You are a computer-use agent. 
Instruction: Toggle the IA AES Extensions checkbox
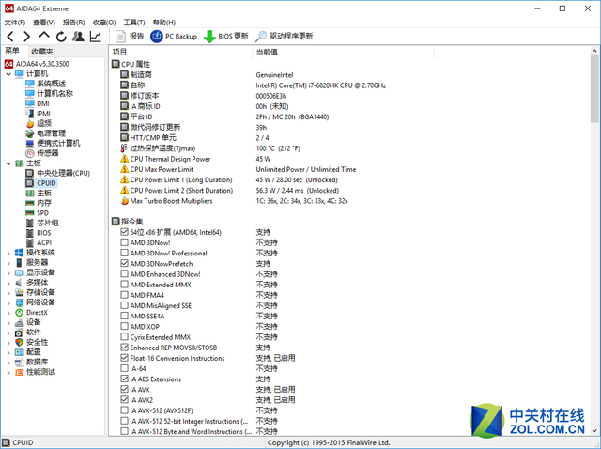click(x=124, y=379)
